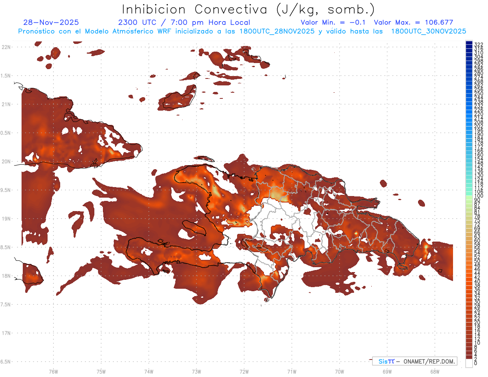Screen dimensions: 488x377
Task: Click the white zero-value swatch in the color bar
Action: pos(469,363)
